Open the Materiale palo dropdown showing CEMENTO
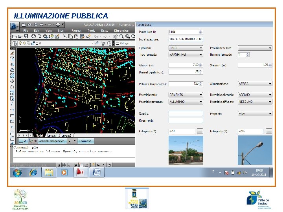This screenshot has width=283, height=212. click(x=186, y=95)
